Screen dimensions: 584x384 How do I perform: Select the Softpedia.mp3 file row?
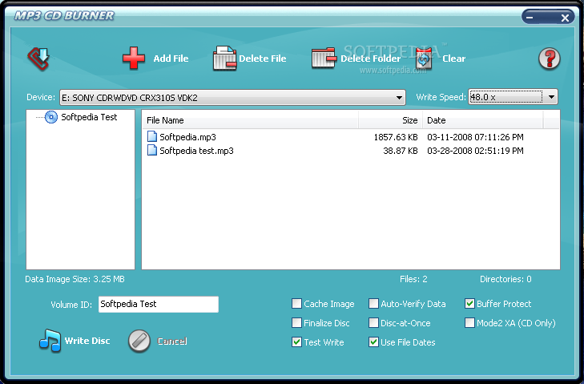tap(350, 137)
